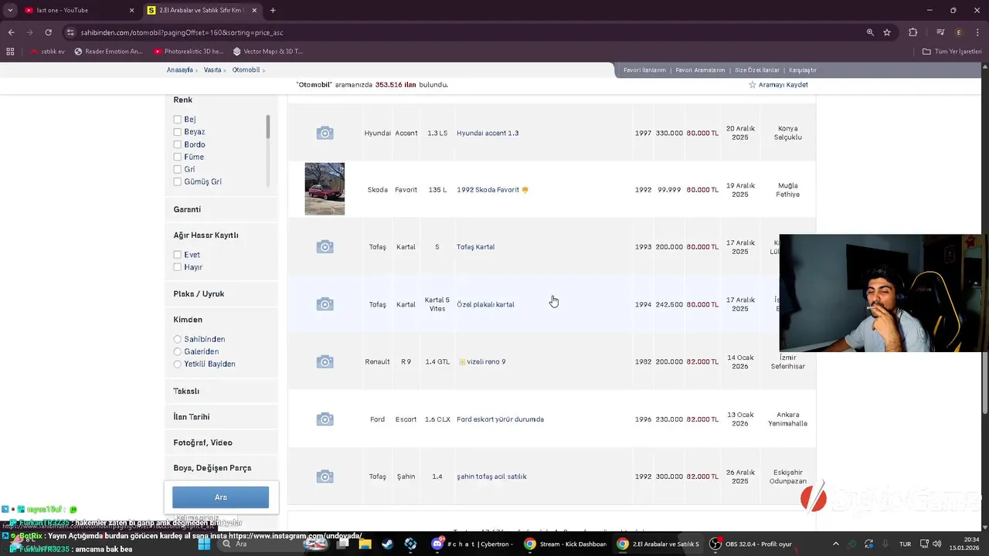Open the Hyundai accent 1.3 listing
The height and width of the screenshot is (556, 989).
tap(488, 133)
